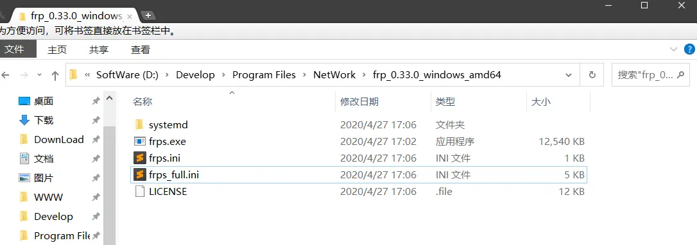This screenshot has height=245, width=697.
Task: Expand the address bar history dropdown
Action: tap(569, 75)
